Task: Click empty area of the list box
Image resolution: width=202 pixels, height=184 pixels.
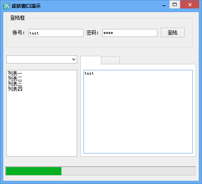Action: 42,123
